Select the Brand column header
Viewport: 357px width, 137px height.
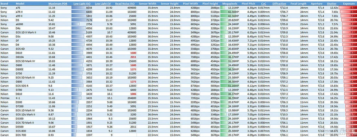[x=4, y=4]
